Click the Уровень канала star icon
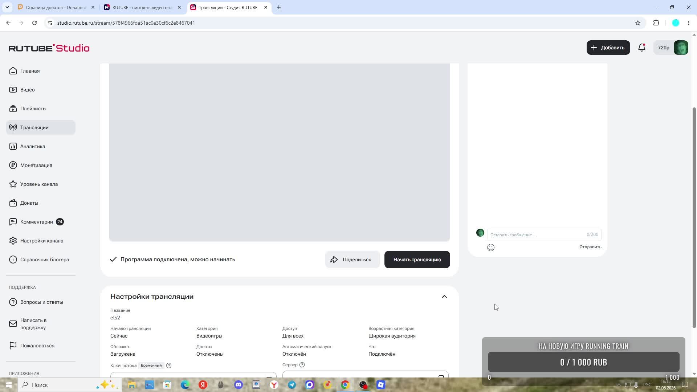The height and width of the screenshot is (392, 697). pyautogui.click(x=13, y=184)
